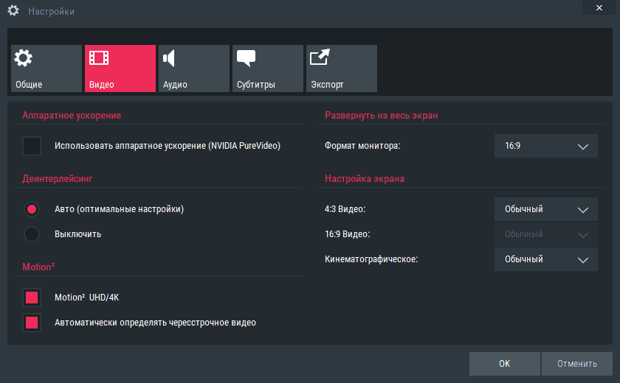
Task: Click the speech bubble Субтитры icon
Action: click(246, 59)
